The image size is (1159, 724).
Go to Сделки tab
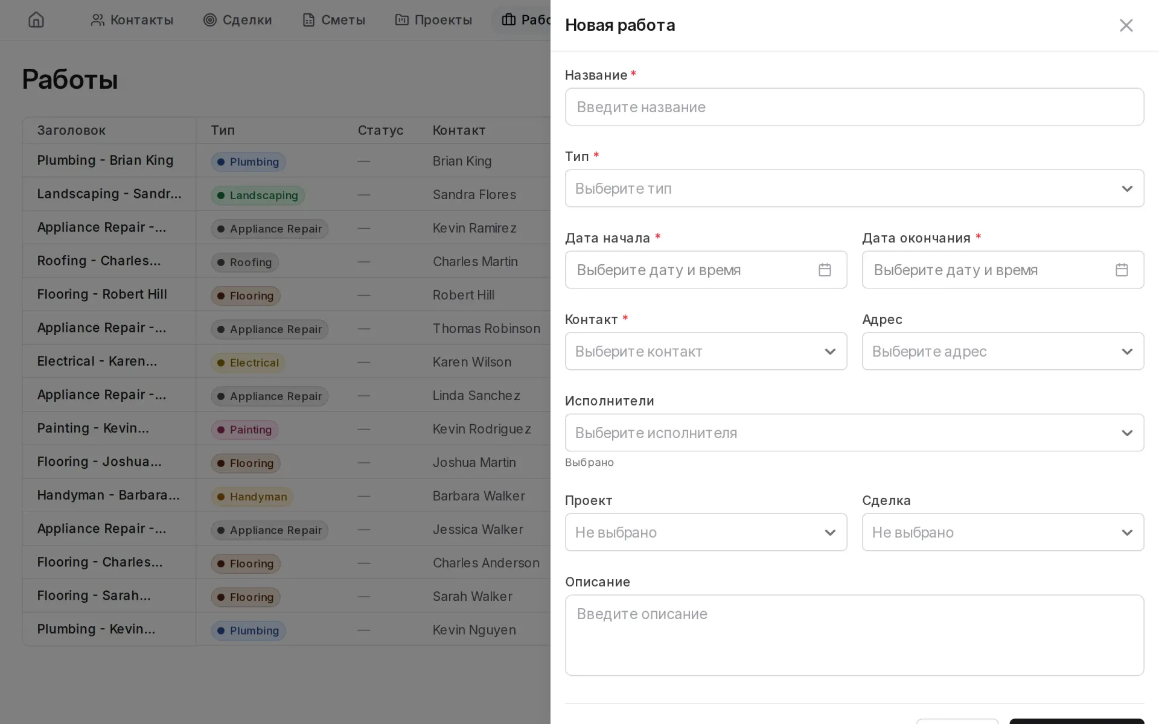click(x=238, y=20)
